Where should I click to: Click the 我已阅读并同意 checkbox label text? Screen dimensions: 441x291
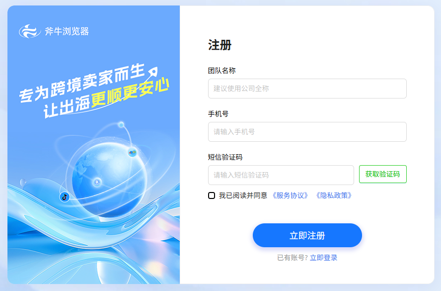coord(243,195)
